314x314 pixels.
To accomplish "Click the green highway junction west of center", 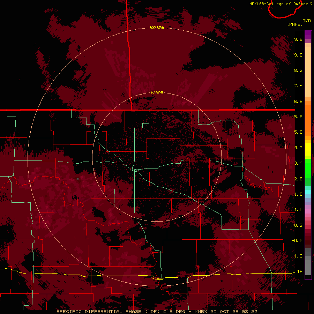I will pyautogui.click(x=135, y=170).
